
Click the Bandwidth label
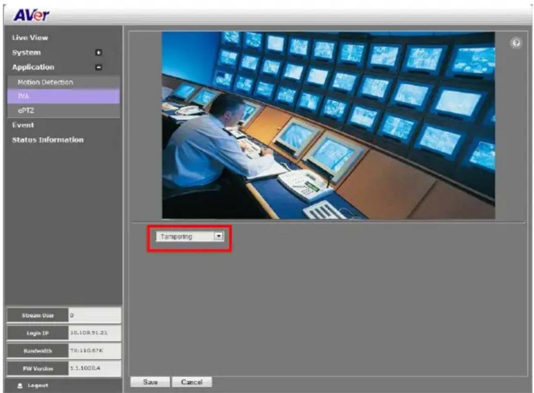tap(38, 351)
